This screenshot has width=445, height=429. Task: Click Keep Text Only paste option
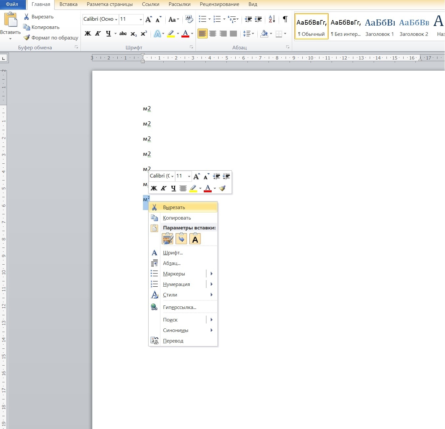tap(195, 239)
